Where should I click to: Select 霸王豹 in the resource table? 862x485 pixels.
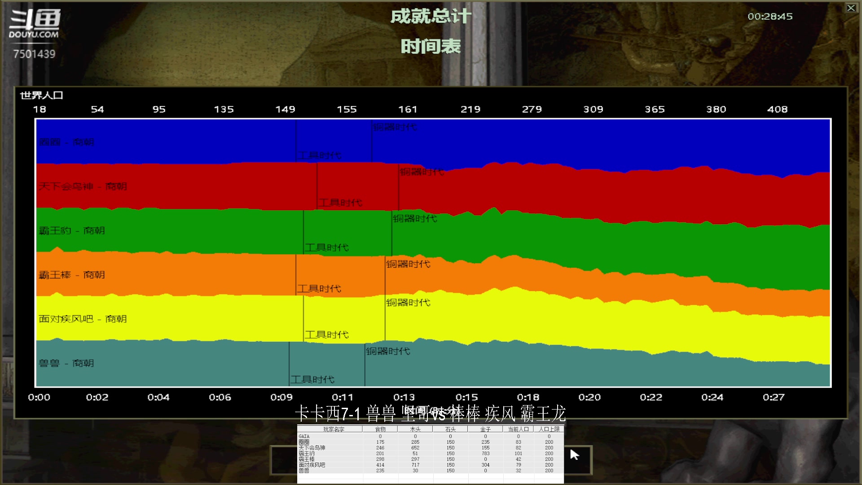coord(430,454)
